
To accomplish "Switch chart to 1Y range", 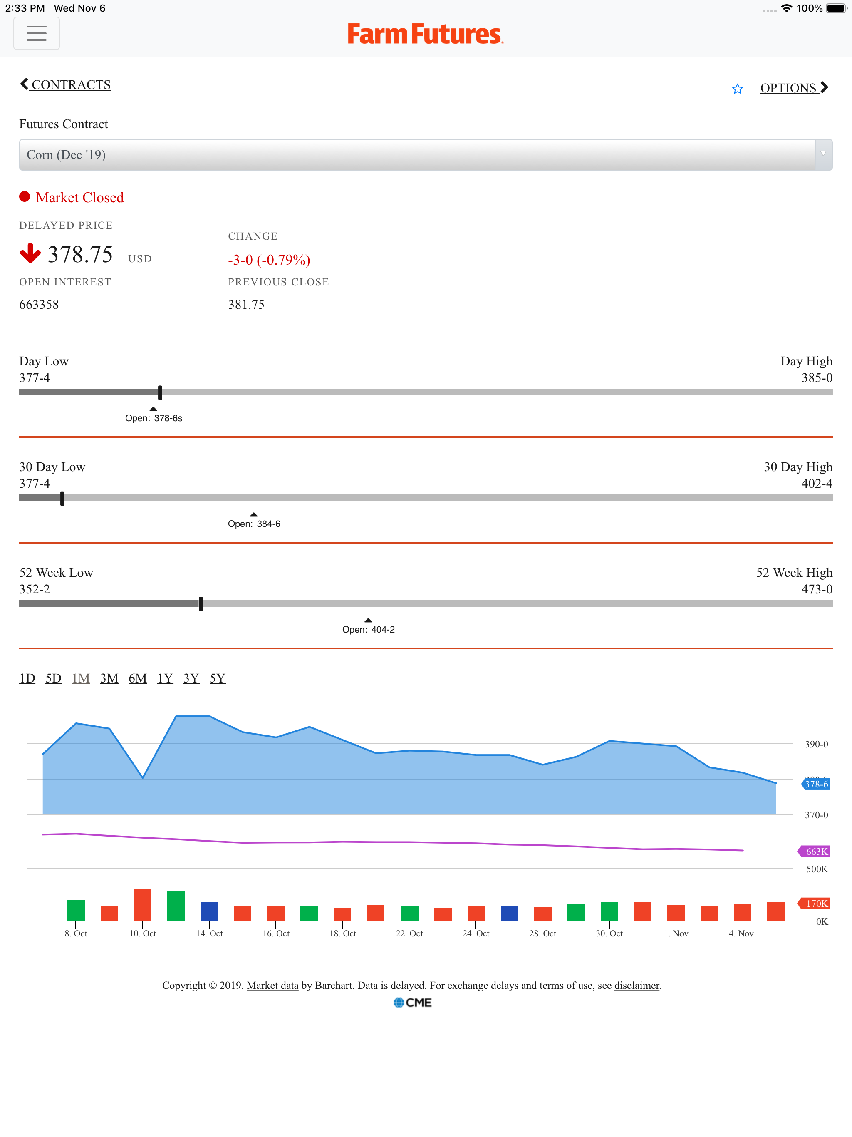I will 165,678.
